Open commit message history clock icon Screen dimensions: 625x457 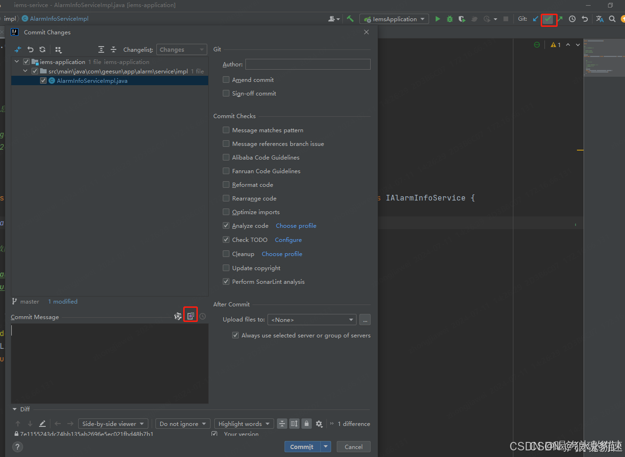(x=203, y=316)
